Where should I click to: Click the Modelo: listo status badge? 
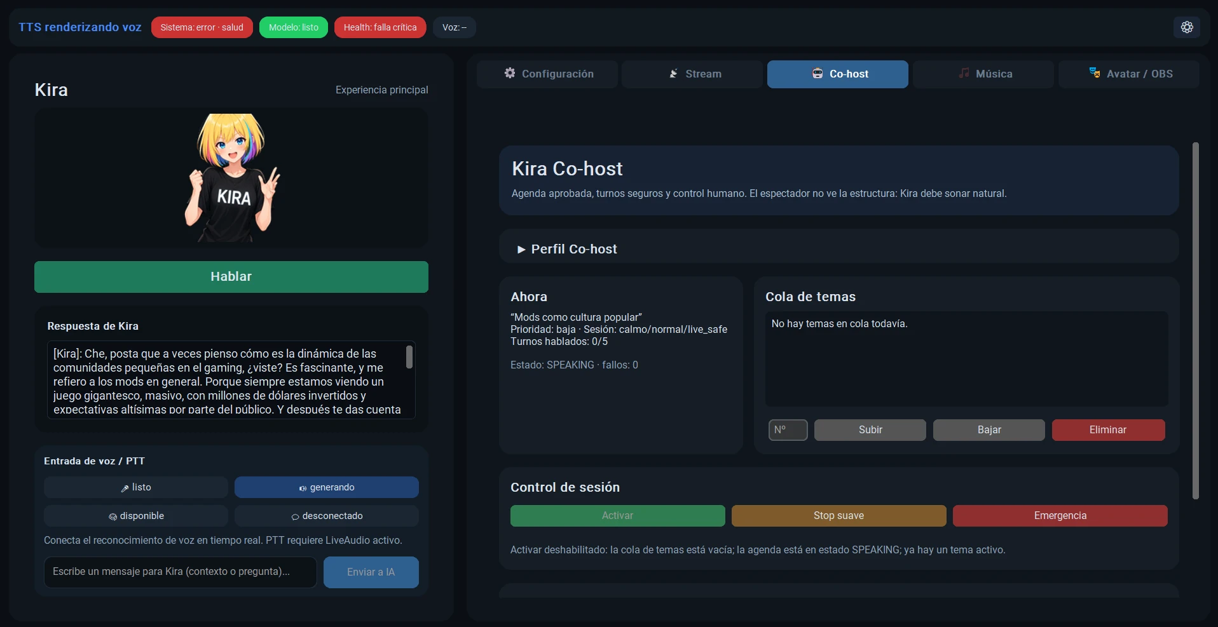click(x=294, y=27)
